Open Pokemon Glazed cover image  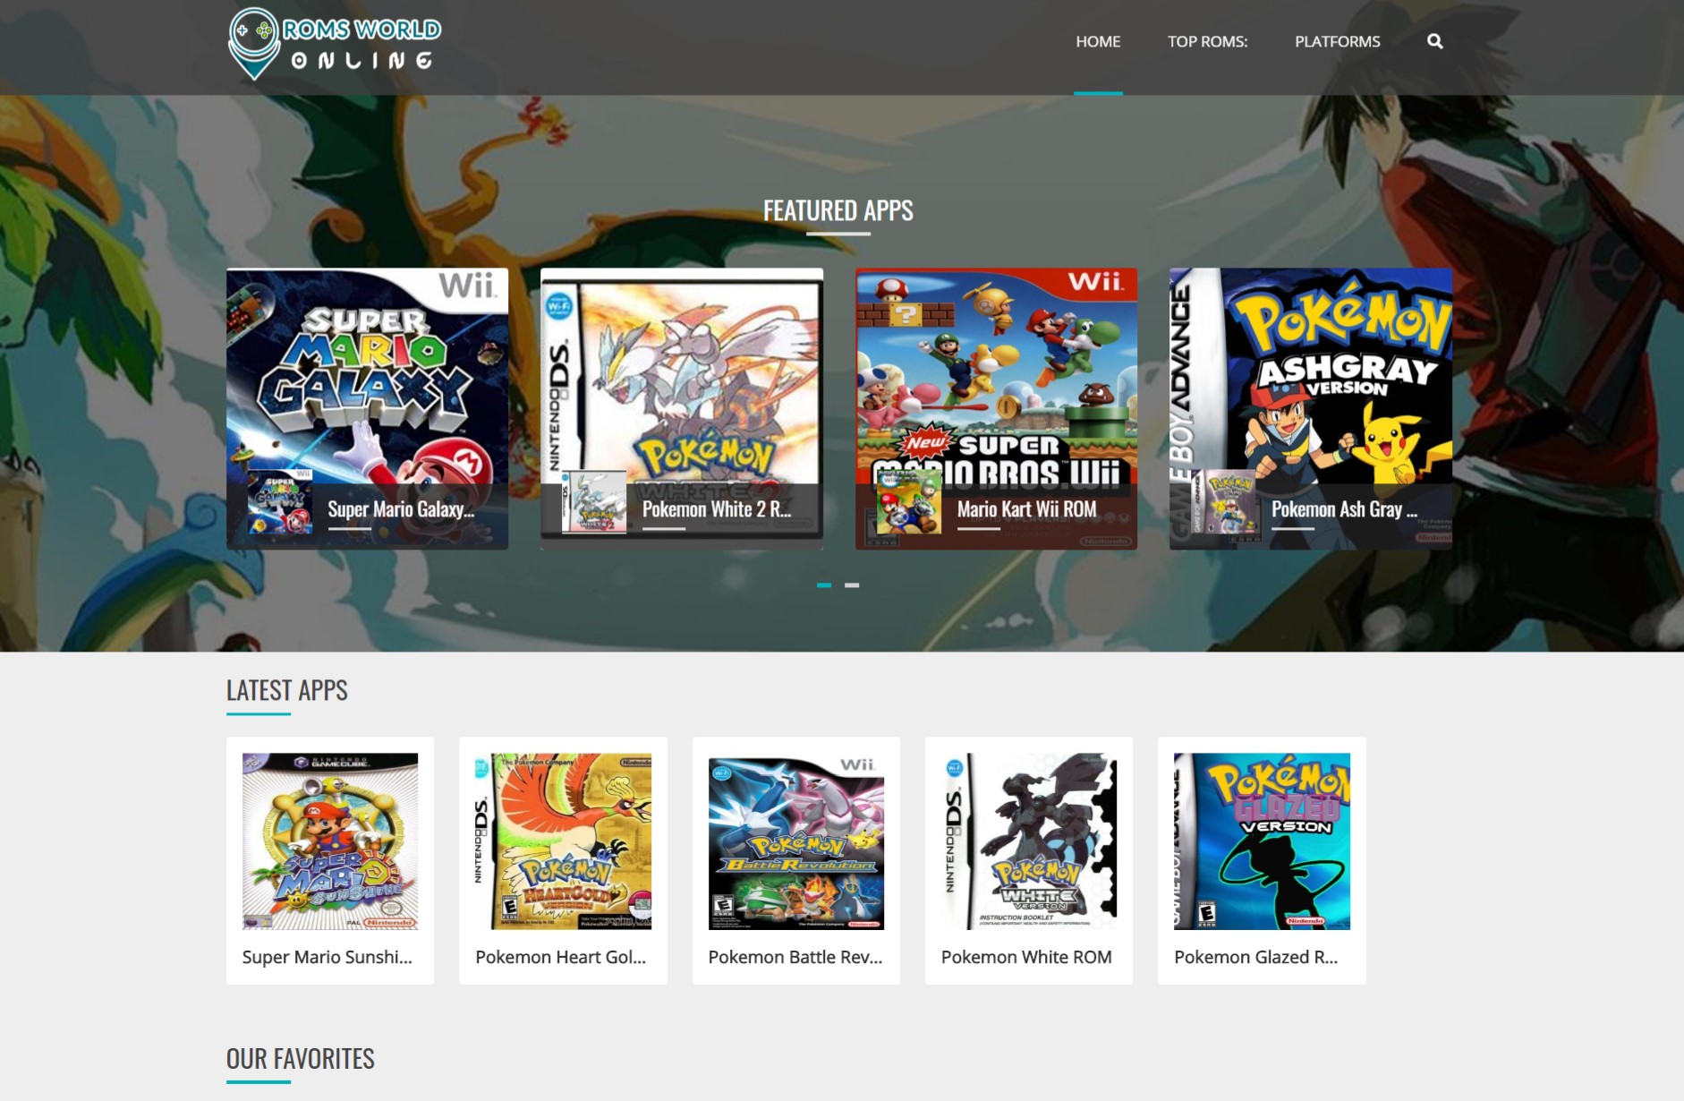click(x=1262, y=841)
